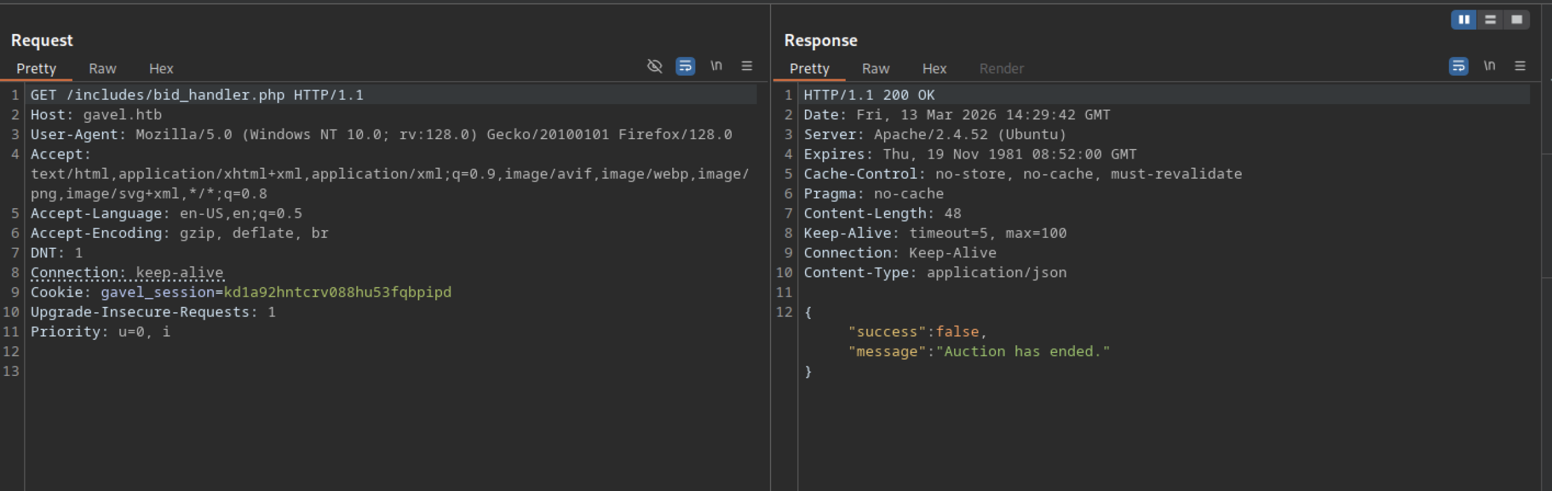Viewport: 1552px width, 491px height.
Task: Toggle newline display icon in Request panel
Action: (x=716, y=66)
